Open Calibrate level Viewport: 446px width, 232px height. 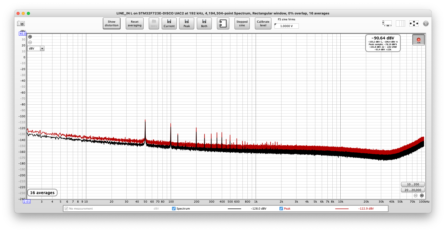pos(263,23)
